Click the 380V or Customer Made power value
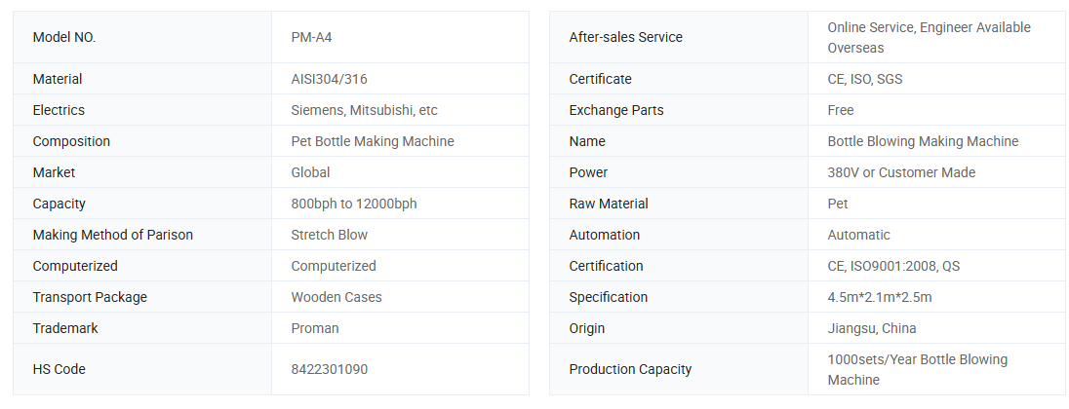 coord(901,172)
